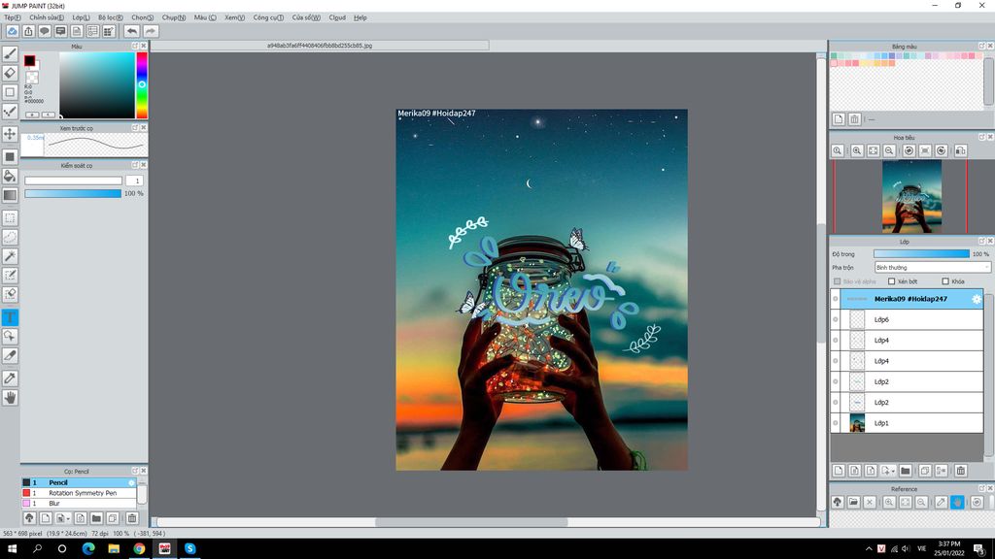Image resolution: width=995 pixels, height=559 pixels.
Task: Click the Độ trong layer opacity slider
Action: (x=921, y=254)
